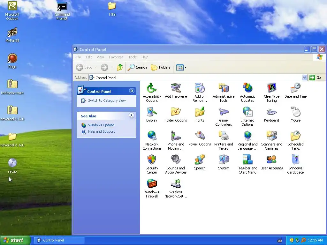
Task: Click the Go button
Action: (x=315, y=78)
